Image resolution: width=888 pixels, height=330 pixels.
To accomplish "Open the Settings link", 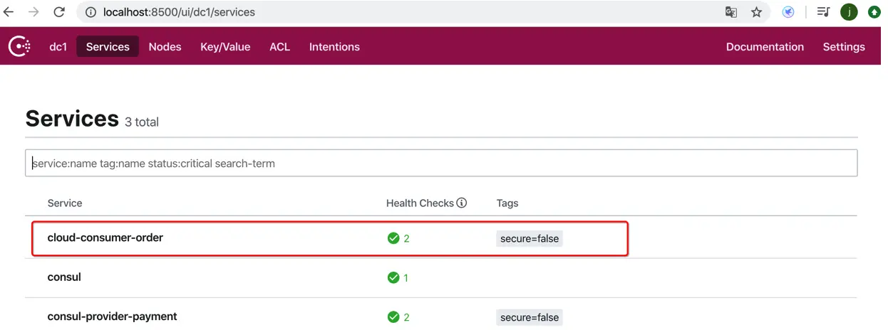I will 844,47.
